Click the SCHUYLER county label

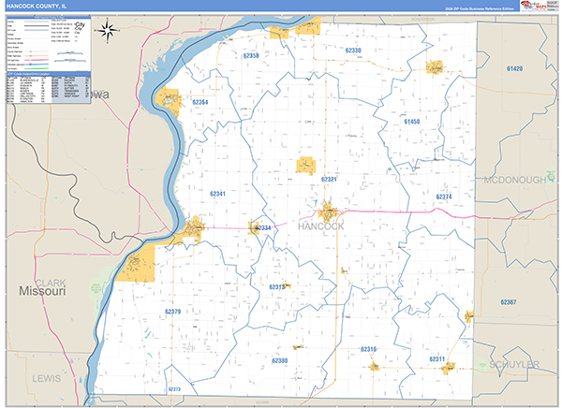[x=514, y=365]
